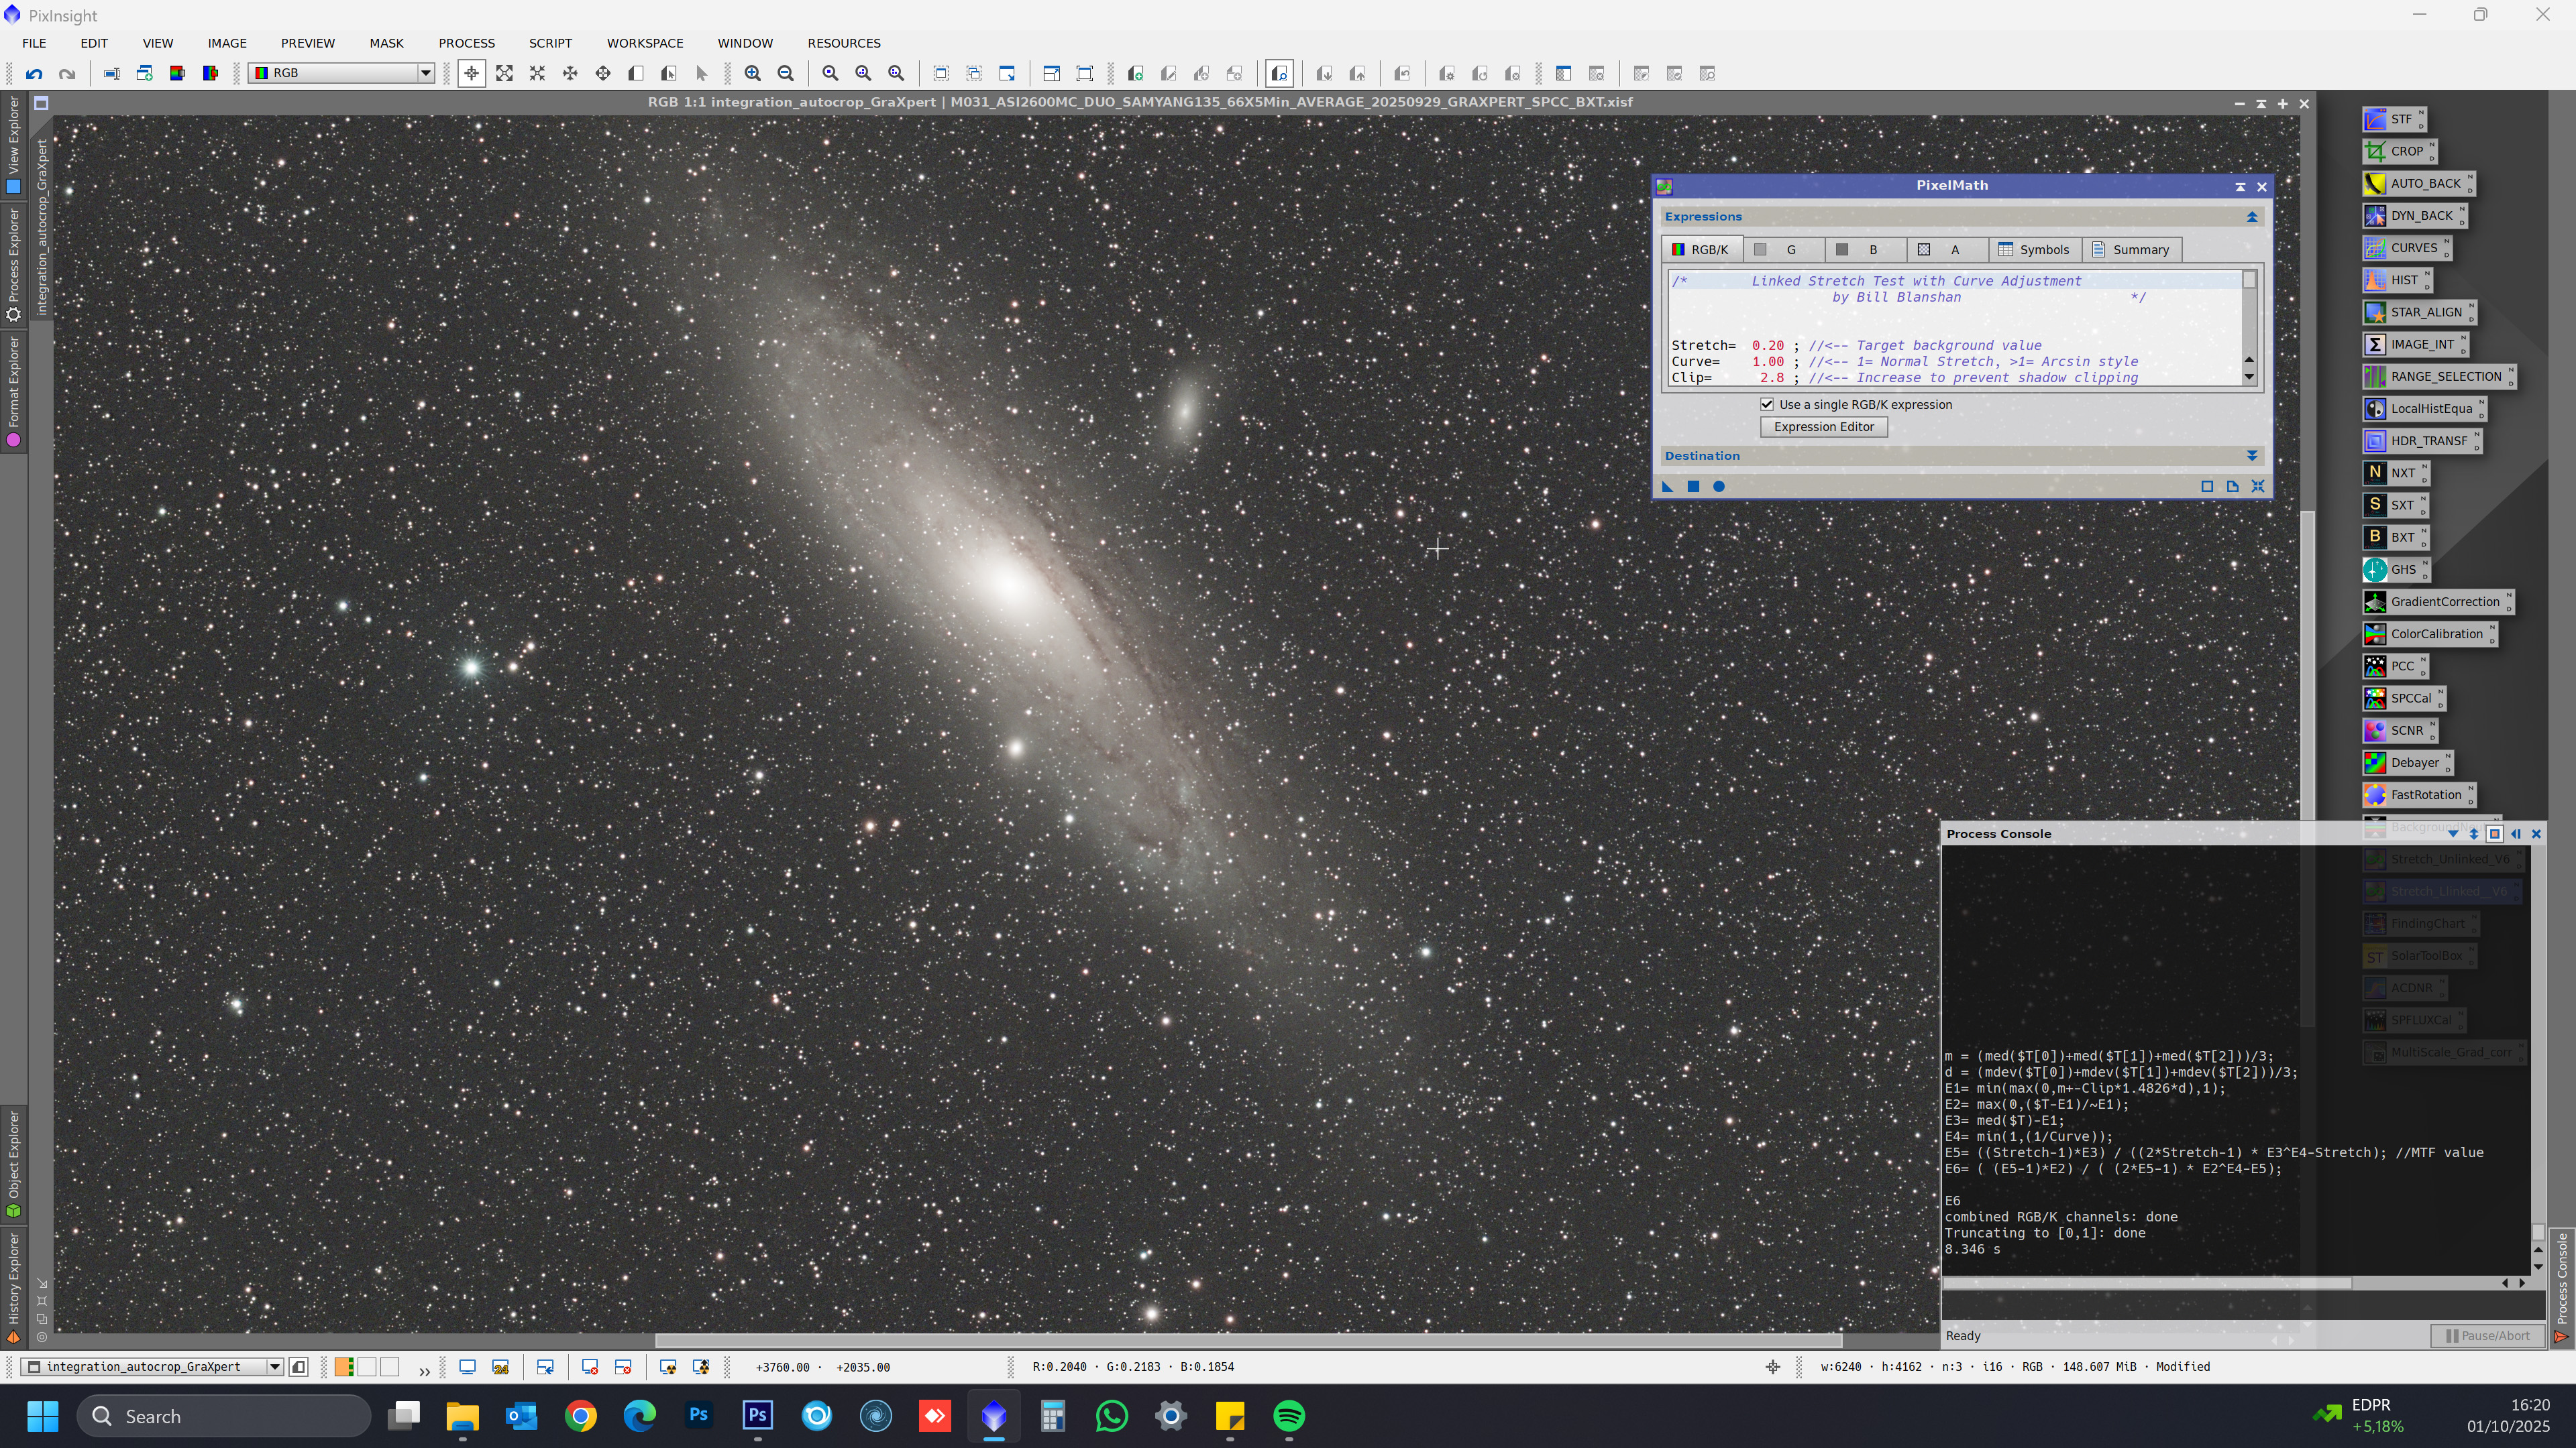This screenshot has width=2576, height=1448.
Task: Click PixelMath Apply Global circle icon
Action: click(x=1719, y=487)
